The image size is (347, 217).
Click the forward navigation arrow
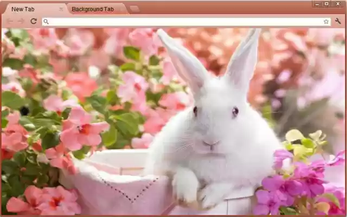(21, 21)
